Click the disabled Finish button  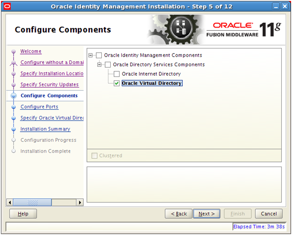(238, 214)
